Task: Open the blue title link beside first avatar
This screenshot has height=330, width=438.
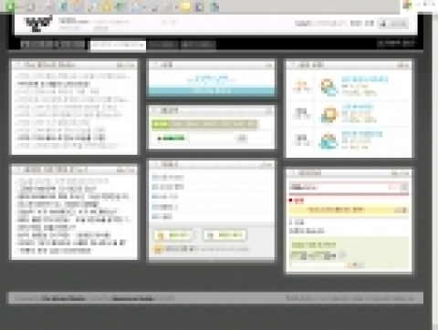Action: [365, 79]
